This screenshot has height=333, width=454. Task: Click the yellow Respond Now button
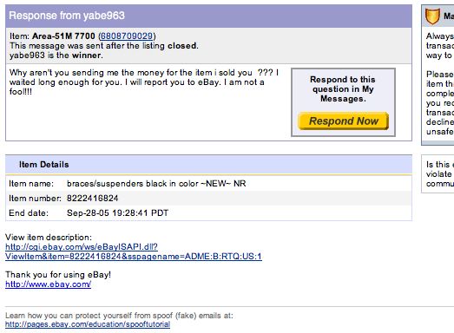pyautogui.click(x=344, y=121)
